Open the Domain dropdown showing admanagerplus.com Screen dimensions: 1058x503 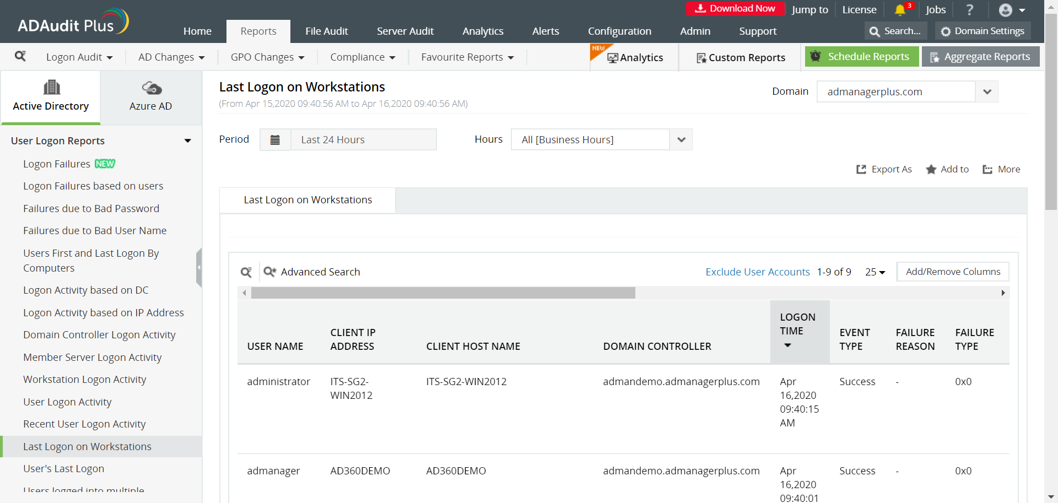click(987, 91)
